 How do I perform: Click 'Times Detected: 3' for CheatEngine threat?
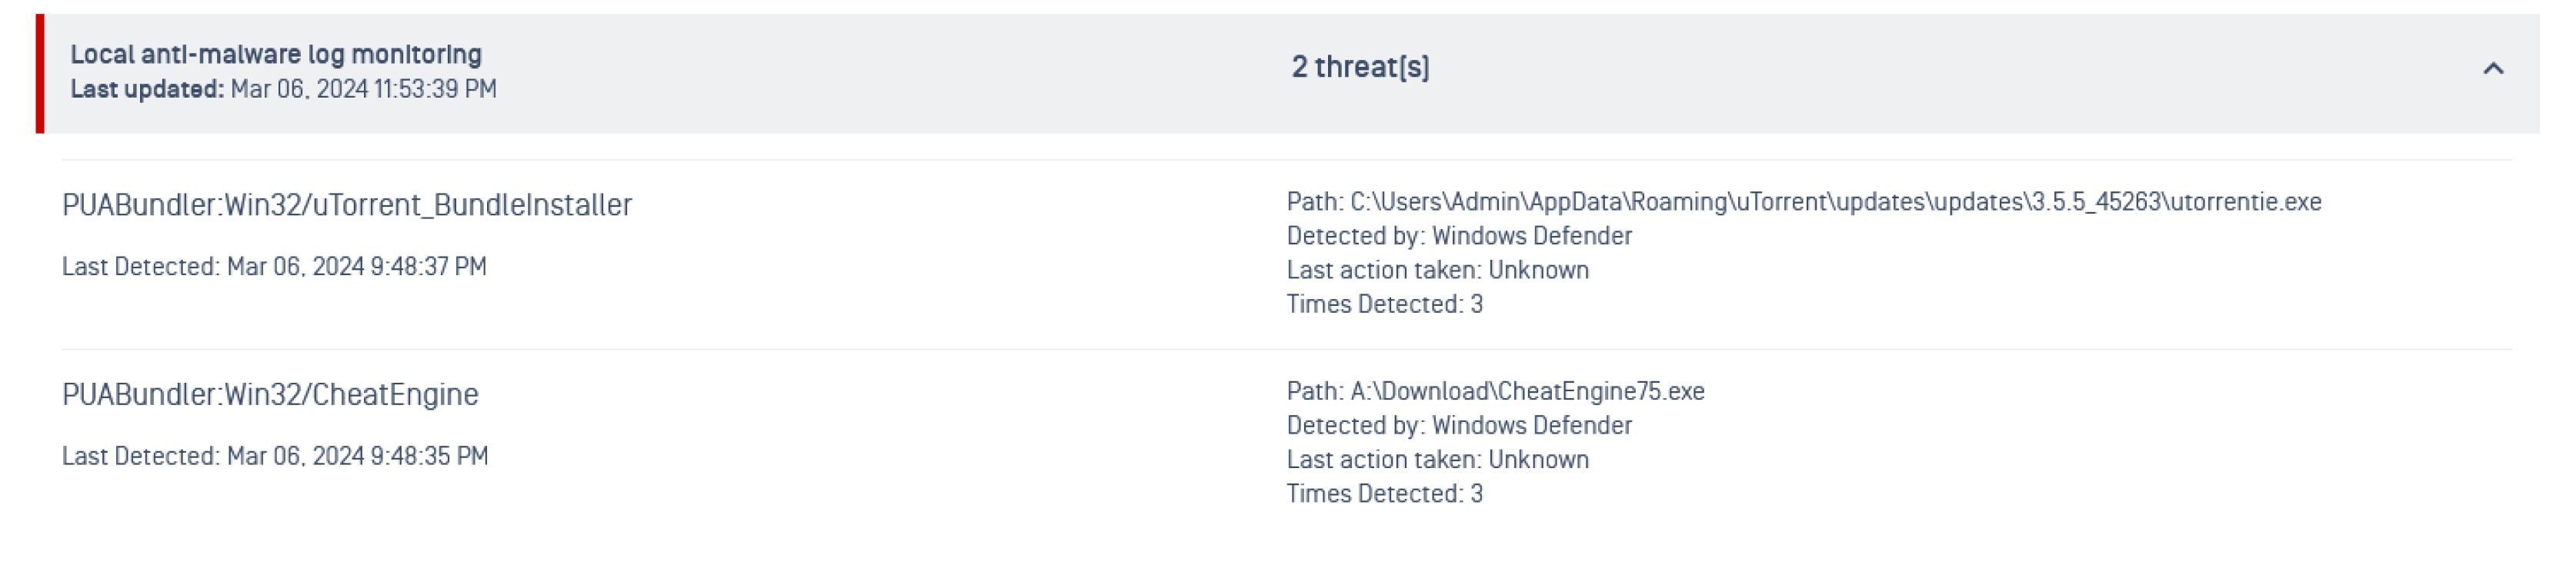pos(1384,493)
